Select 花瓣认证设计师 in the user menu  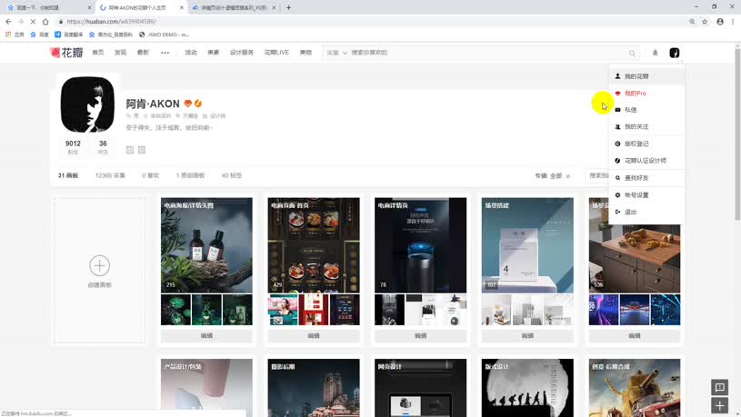coord(646,161)
